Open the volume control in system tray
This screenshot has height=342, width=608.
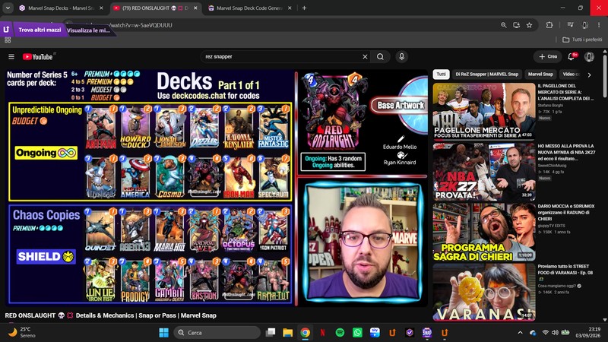click(x=555, y=333)
